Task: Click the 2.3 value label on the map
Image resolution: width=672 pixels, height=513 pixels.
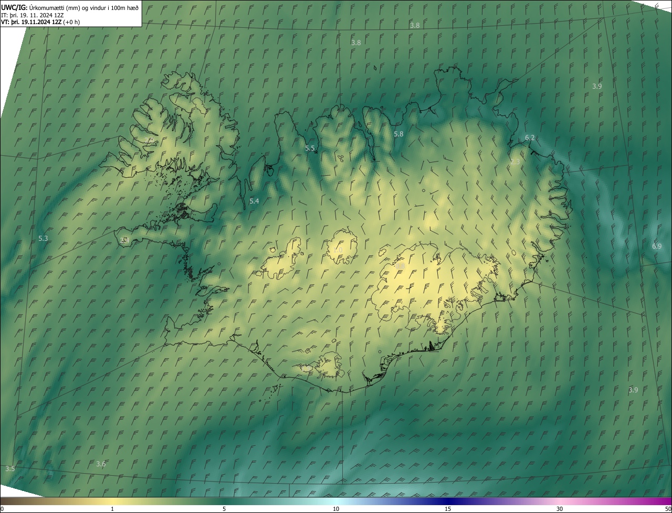Action: [x=515, y=162]
